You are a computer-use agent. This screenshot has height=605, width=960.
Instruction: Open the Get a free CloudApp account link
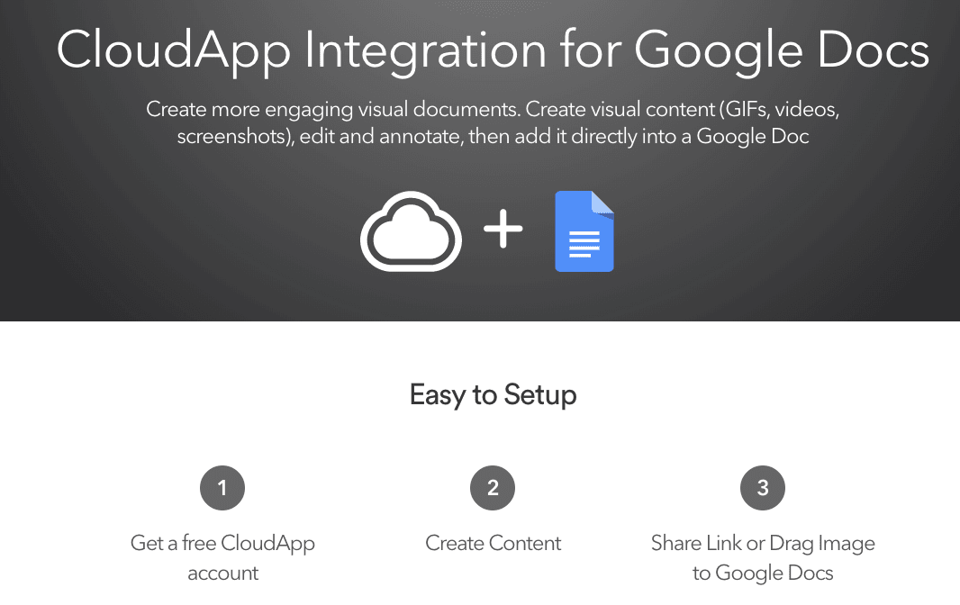pos(222,557)
